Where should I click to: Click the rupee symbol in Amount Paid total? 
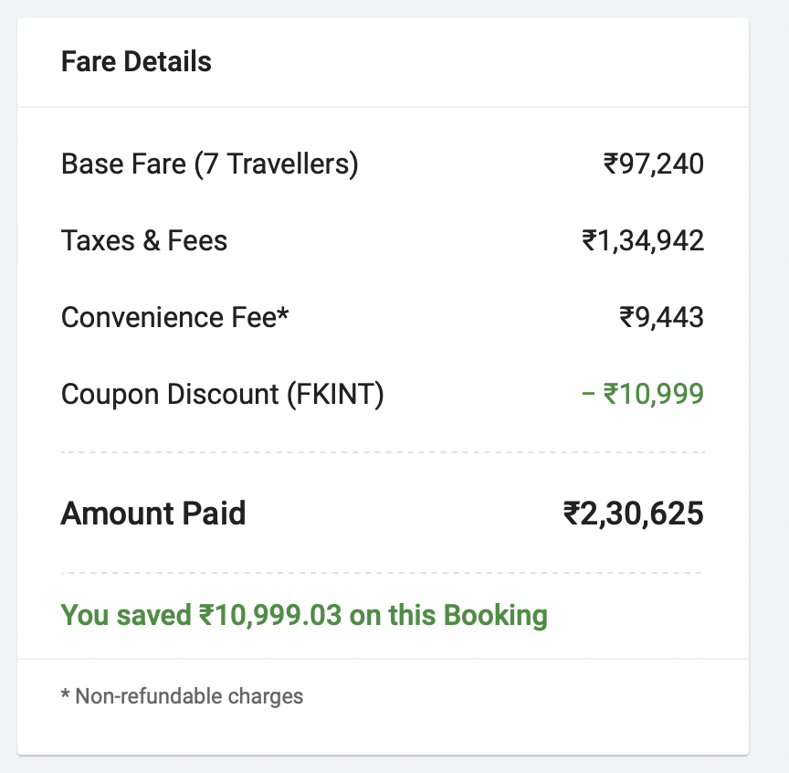(x=572, y=514)
